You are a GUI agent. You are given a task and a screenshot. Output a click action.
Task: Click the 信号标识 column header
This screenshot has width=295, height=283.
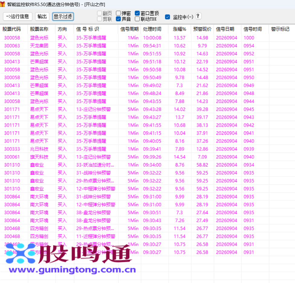[87, 29]
